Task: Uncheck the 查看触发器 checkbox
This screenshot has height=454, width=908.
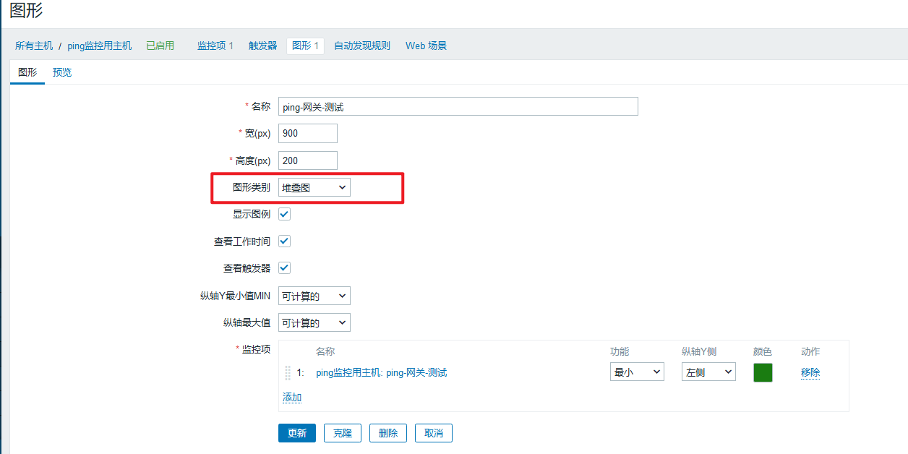Action: point(284,268)
